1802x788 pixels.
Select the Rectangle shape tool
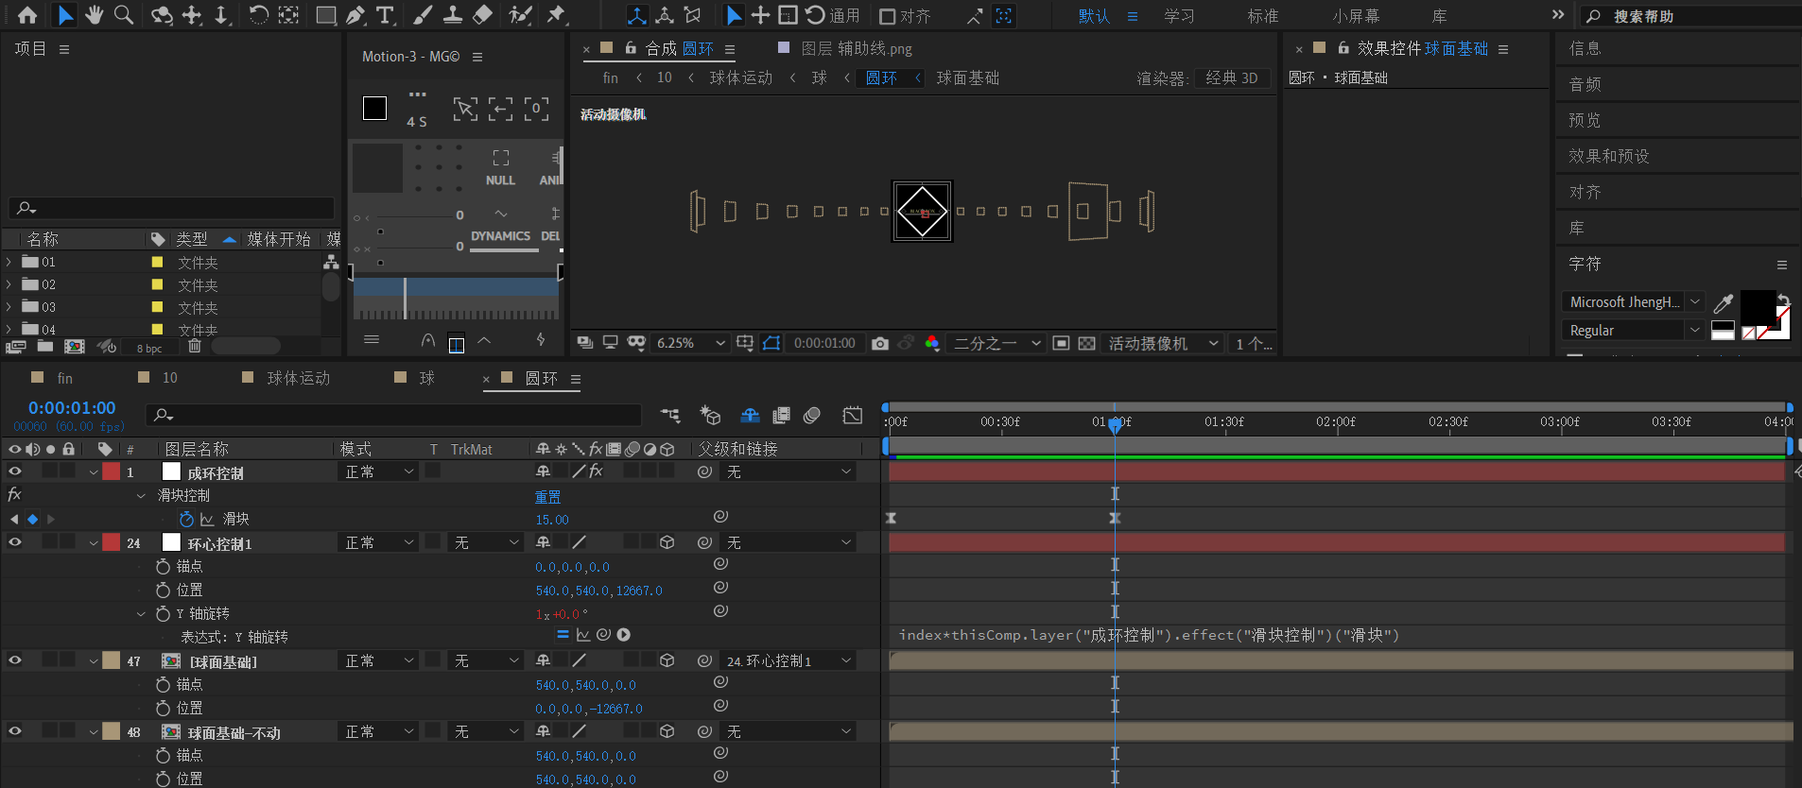[x=325, y=15]
